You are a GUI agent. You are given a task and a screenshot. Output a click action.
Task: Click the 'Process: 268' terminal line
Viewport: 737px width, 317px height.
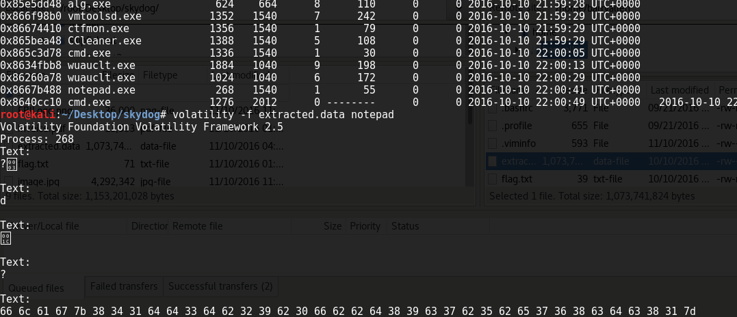(x=37, y=139)
